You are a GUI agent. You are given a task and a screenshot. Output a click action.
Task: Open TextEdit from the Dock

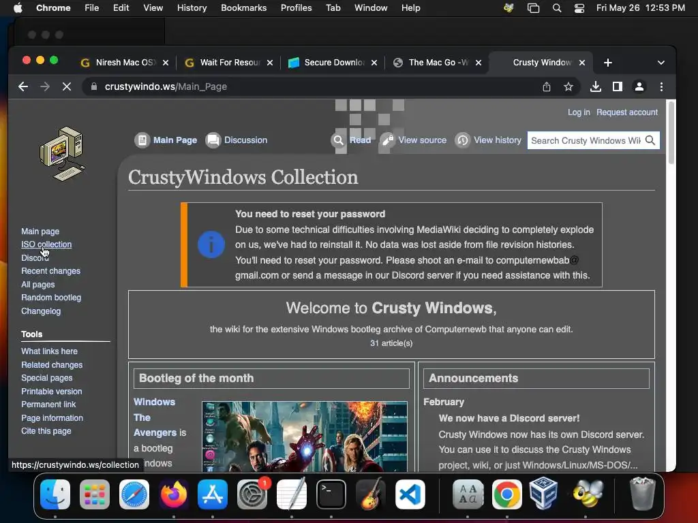[x=292, y=494]
